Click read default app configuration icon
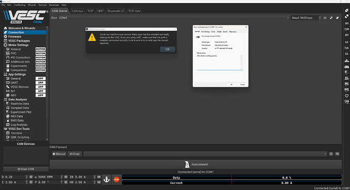The width and height of the screenshot is (350, 190). (346, 48)
